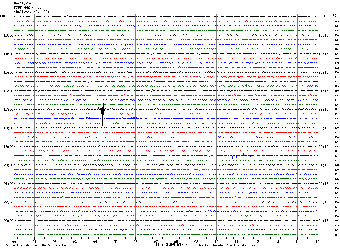The height and width of the screenshot is (249, 340).
Task: Click the 04:15 UTC time label
Action: [324, 221]
